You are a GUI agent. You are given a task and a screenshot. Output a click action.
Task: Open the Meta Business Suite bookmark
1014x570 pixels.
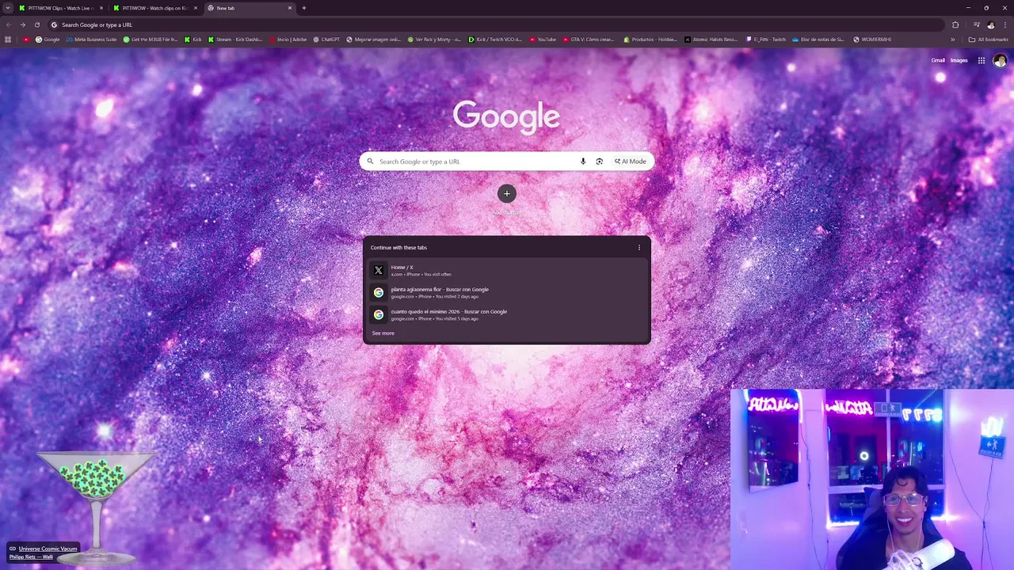pyautogui.click(x=91, y=40)
